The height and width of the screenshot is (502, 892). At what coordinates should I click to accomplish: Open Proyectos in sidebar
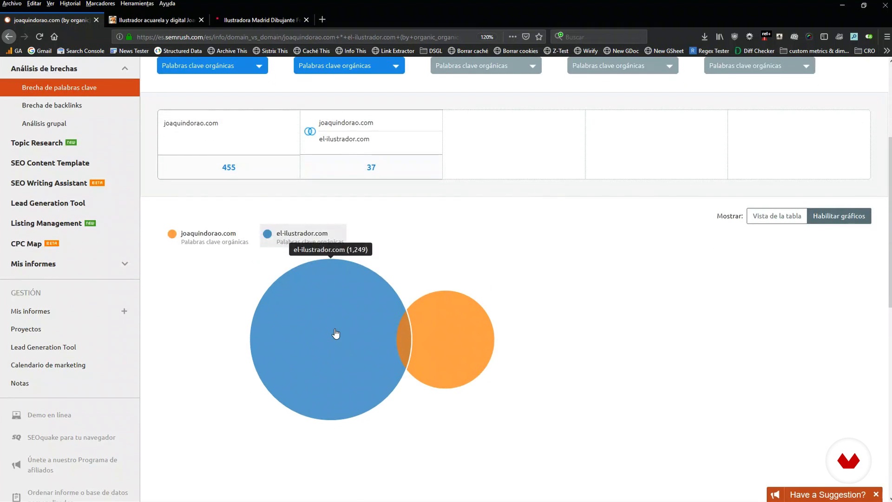click(x=26, y=329)
